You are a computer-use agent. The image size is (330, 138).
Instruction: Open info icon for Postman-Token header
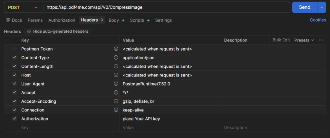point(116,49)
